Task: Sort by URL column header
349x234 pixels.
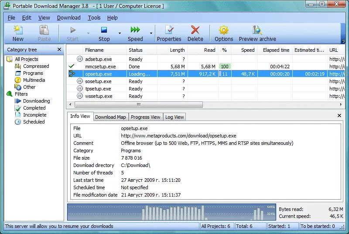Action: 336,50
